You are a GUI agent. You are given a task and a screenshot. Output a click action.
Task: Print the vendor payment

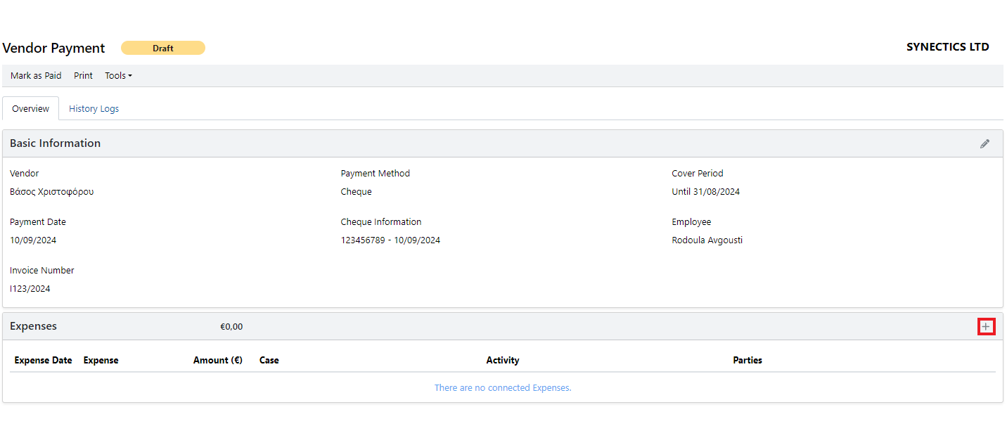pos(83,76)
